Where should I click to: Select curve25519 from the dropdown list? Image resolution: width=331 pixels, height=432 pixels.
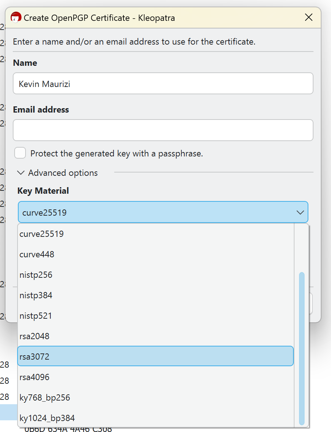[42, 234]
